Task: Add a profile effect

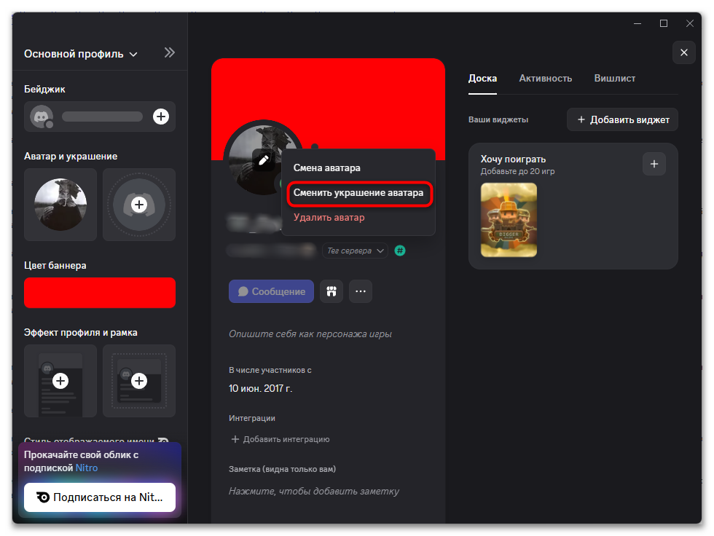Action: tap(60, 381)
